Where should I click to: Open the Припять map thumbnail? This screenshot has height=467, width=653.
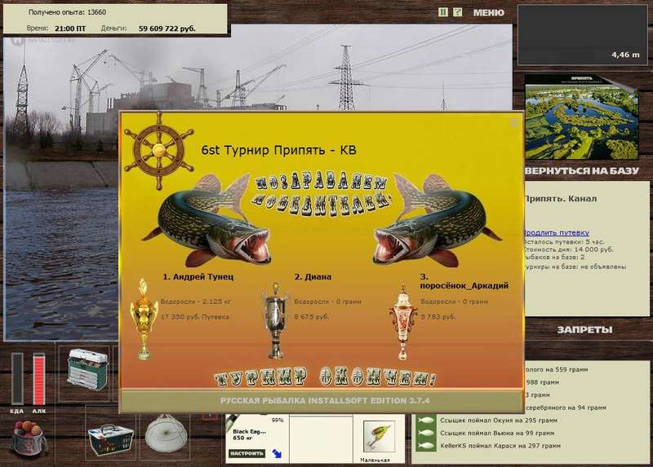click(x=581, y=117)
